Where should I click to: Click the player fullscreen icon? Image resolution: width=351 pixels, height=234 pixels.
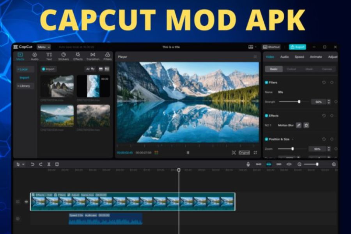point(255,153)
